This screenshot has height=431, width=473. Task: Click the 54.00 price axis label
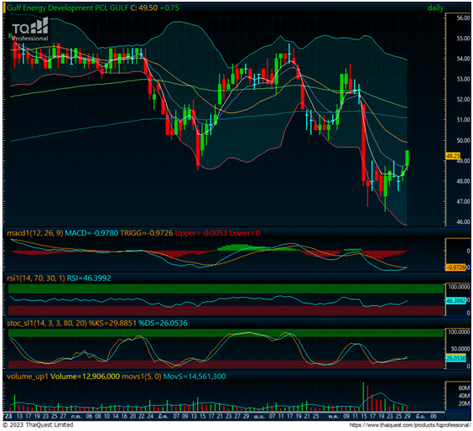click(463, 59)
